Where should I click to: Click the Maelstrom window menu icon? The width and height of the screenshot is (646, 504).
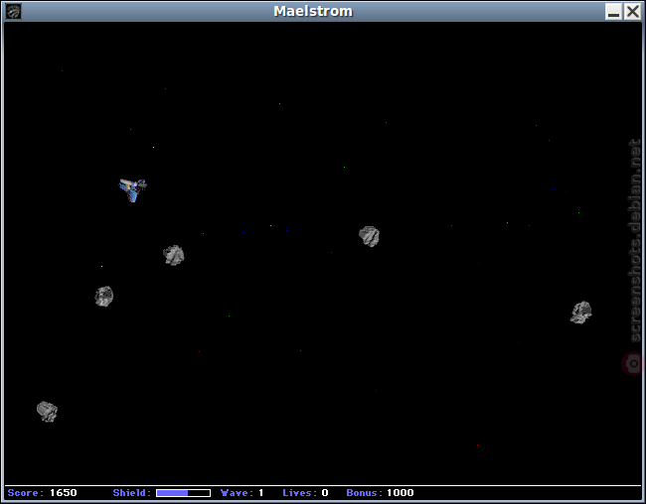click(x=13, y=12)
